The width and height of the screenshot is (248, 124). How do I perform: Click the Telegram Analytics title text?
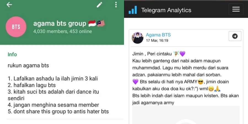pyautogui.click(x=166, y=10)
